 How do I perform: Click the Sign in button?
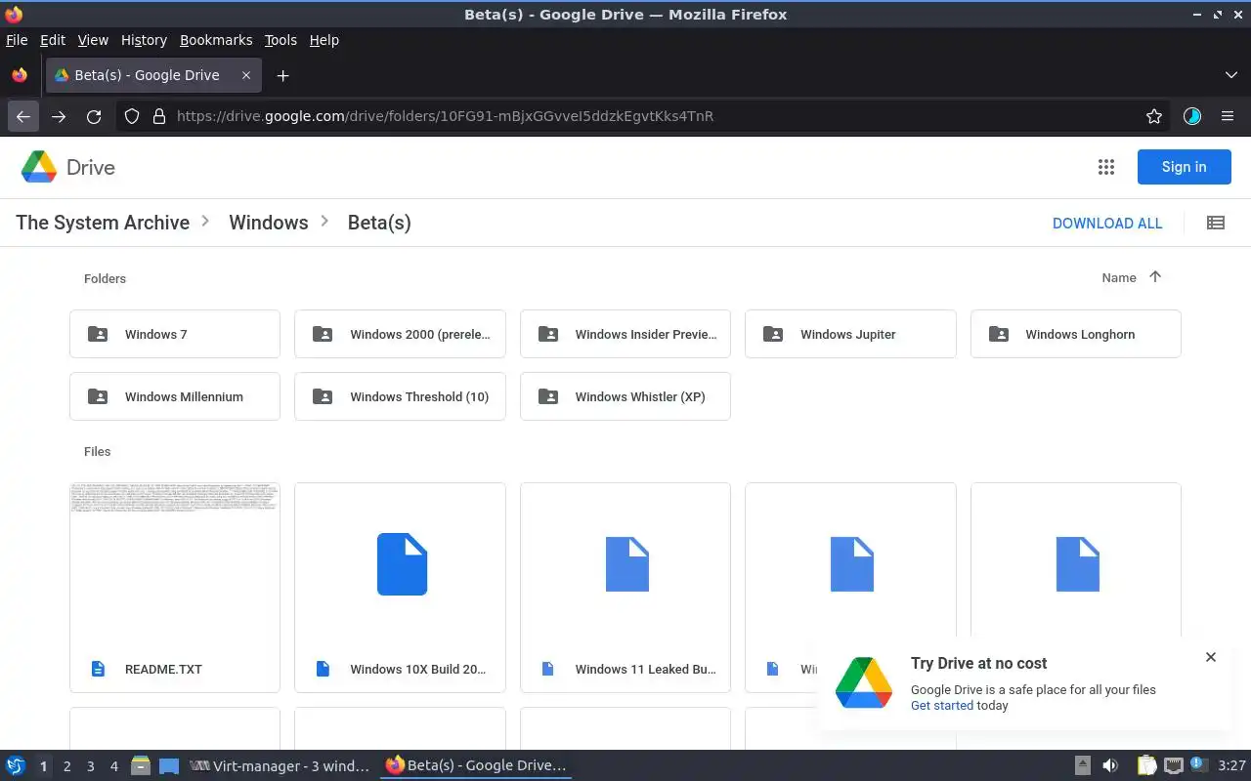click(1184, 167)
